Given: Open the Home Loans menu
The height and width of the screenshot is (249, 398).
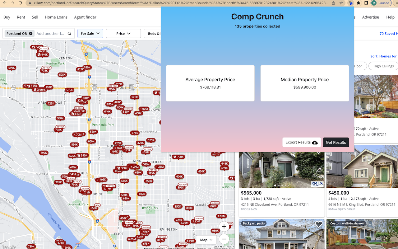Looking at the screenshot, I should click(56, 17).
